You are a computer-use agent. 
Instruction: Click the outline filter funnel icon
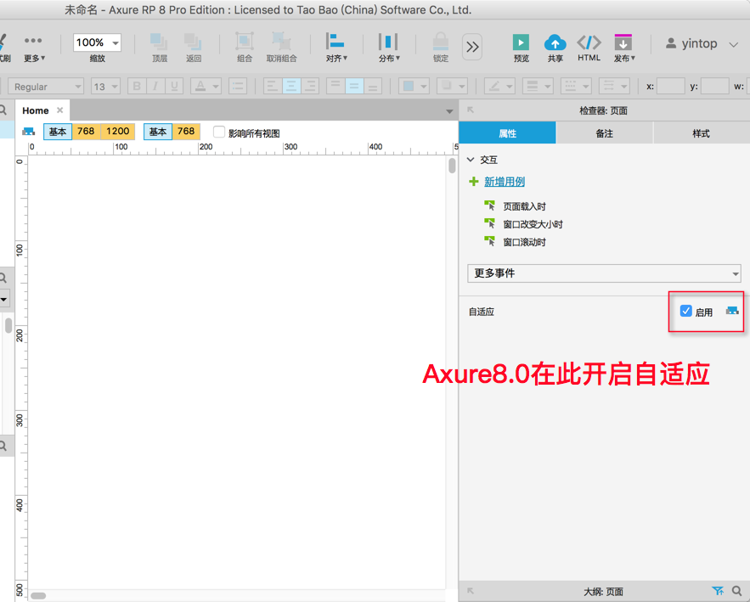tap(718, 591)
